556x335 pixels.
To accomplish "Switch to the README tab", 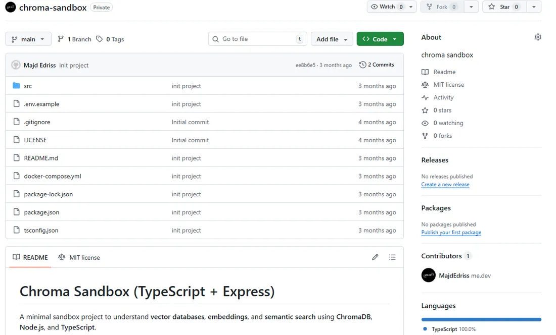I will pyautogui.click(x=30, y=257).
